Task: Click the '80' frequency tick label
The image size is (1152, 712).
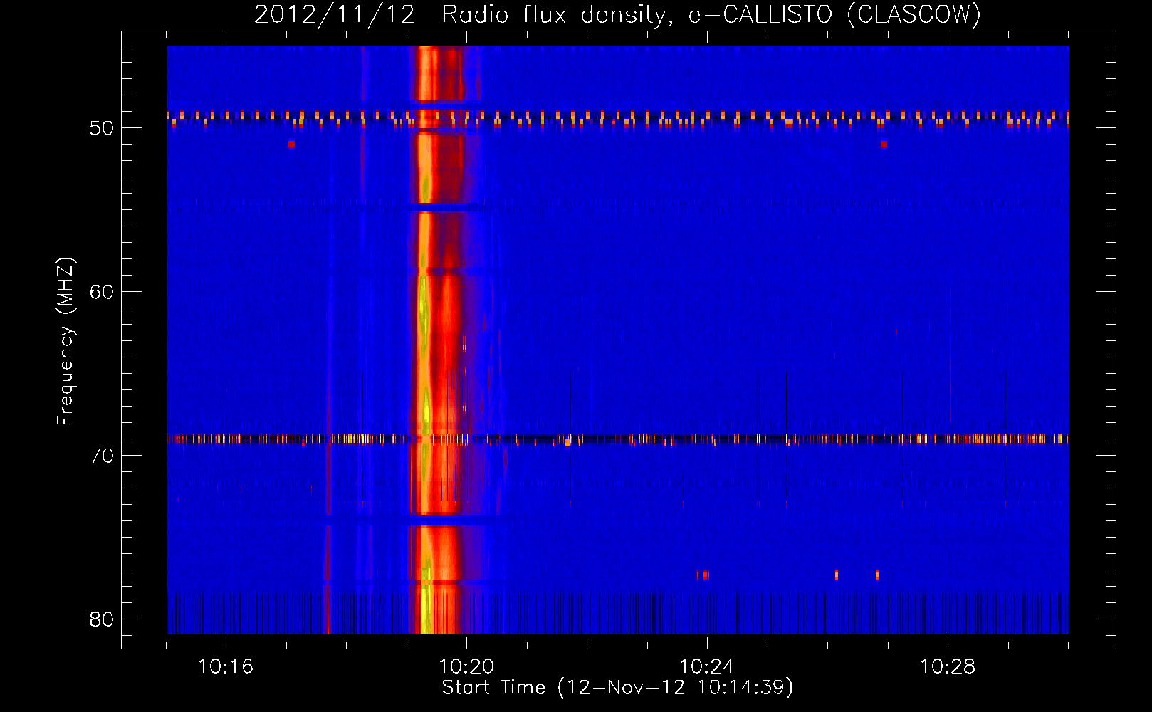Action: pos(102,619)
